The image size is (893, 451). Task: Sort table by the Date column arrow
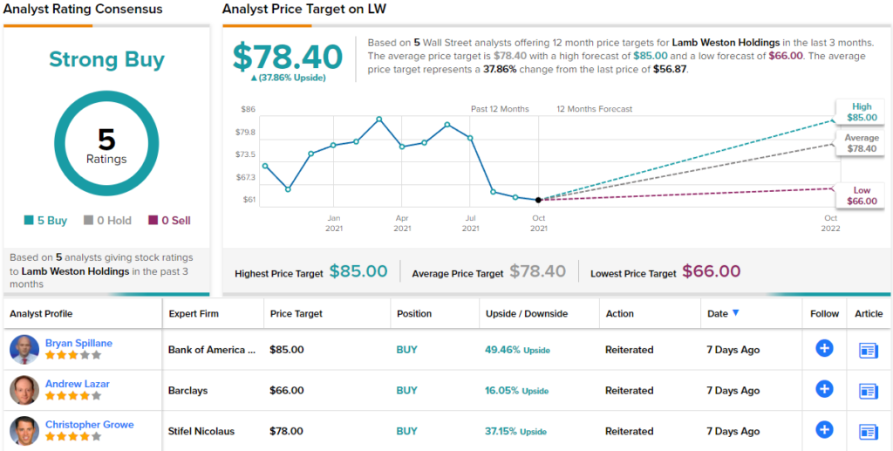[736, 313]
